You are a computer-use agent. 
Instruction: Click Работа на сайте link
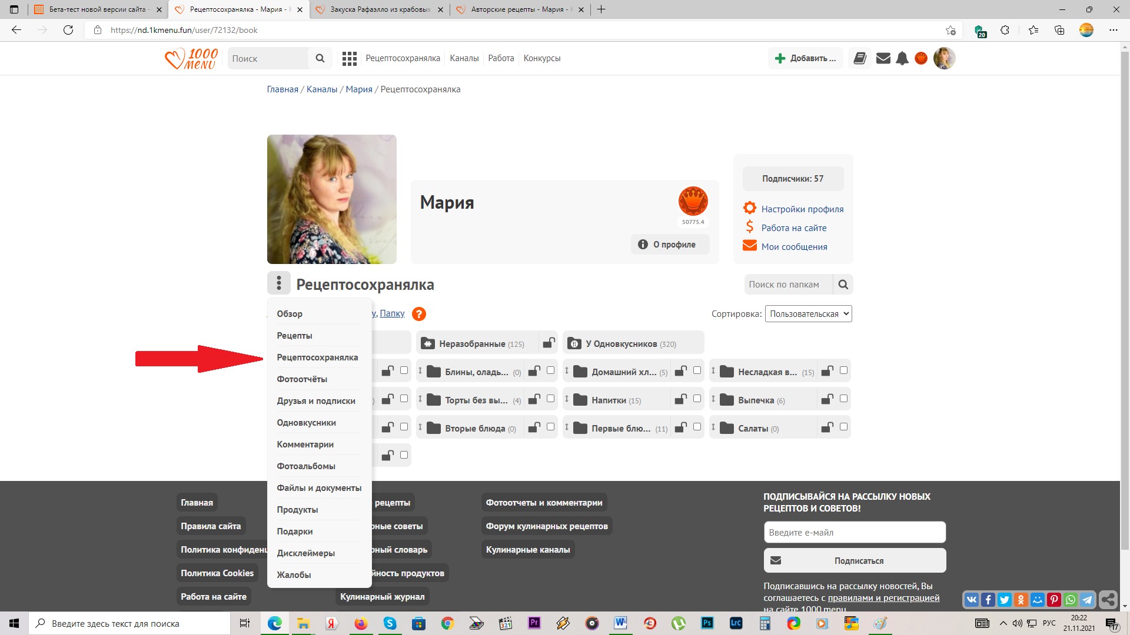coord(793,227)
